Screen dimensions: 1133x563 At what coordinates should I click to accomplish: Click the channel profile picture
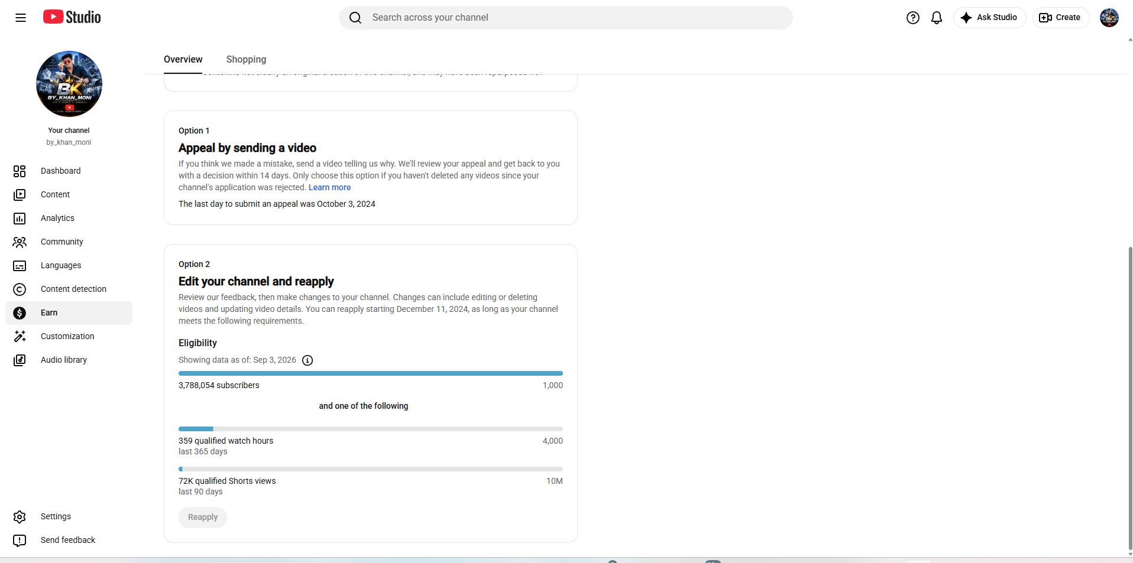click(x=69, y=84)
